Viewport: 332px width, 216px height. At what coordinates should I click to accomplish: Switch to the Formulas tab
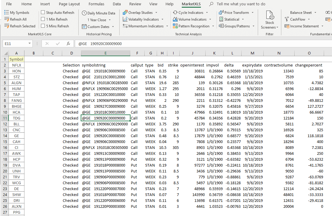[x=96, y=4]
